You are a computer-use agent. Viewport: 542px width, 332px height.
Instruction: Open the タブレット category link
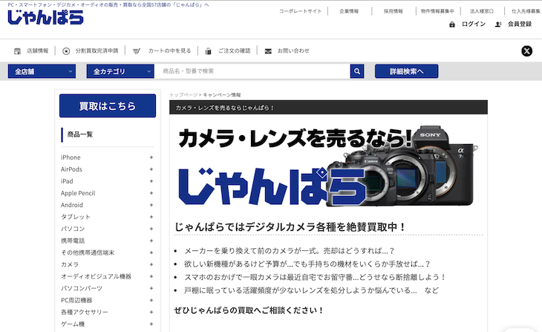pyautogui.click(x=75, y=217)
